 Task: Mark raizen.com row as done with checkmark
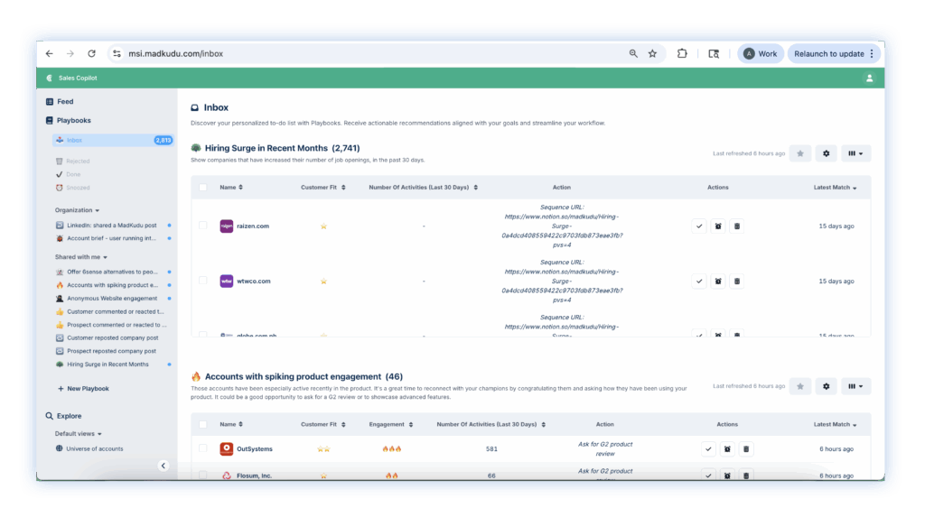click(698, 226)
